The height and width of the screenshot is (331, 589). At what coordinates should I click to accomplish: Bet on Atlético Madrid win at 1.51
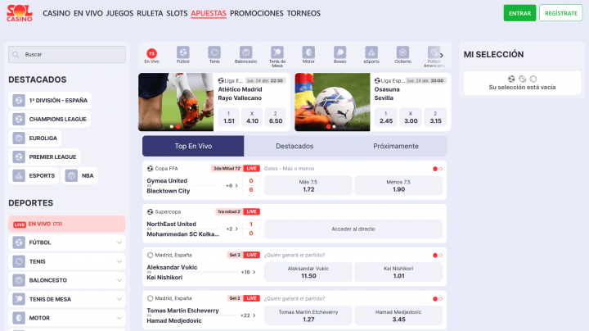[x=229, y=117]
